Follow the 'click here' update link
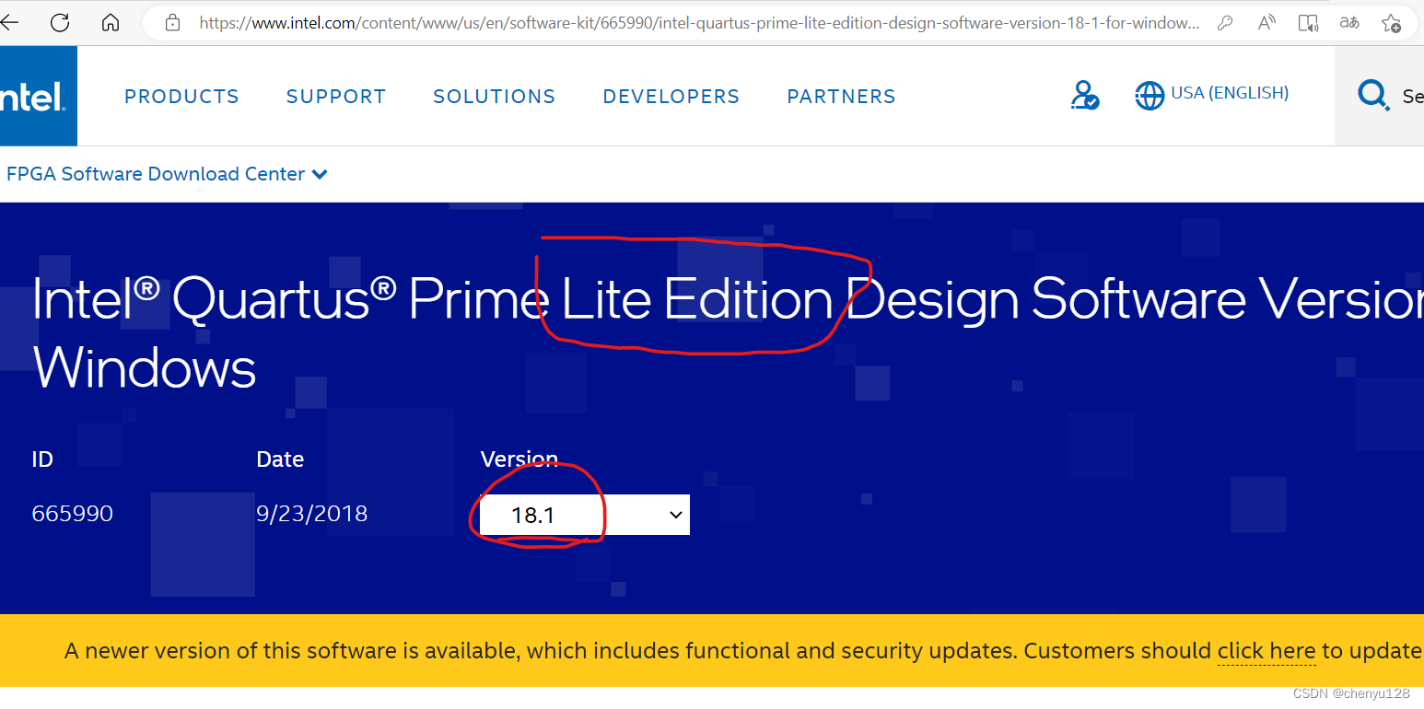Viewport: 1424px width, 709px height. tap(1266, 651)
